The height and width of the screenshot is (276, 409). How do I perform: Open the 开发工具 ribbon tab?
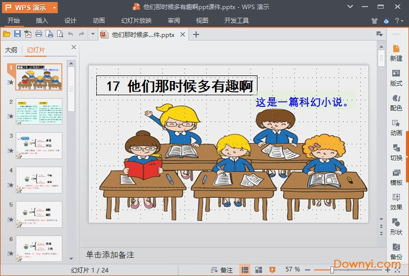coord(236,20)
